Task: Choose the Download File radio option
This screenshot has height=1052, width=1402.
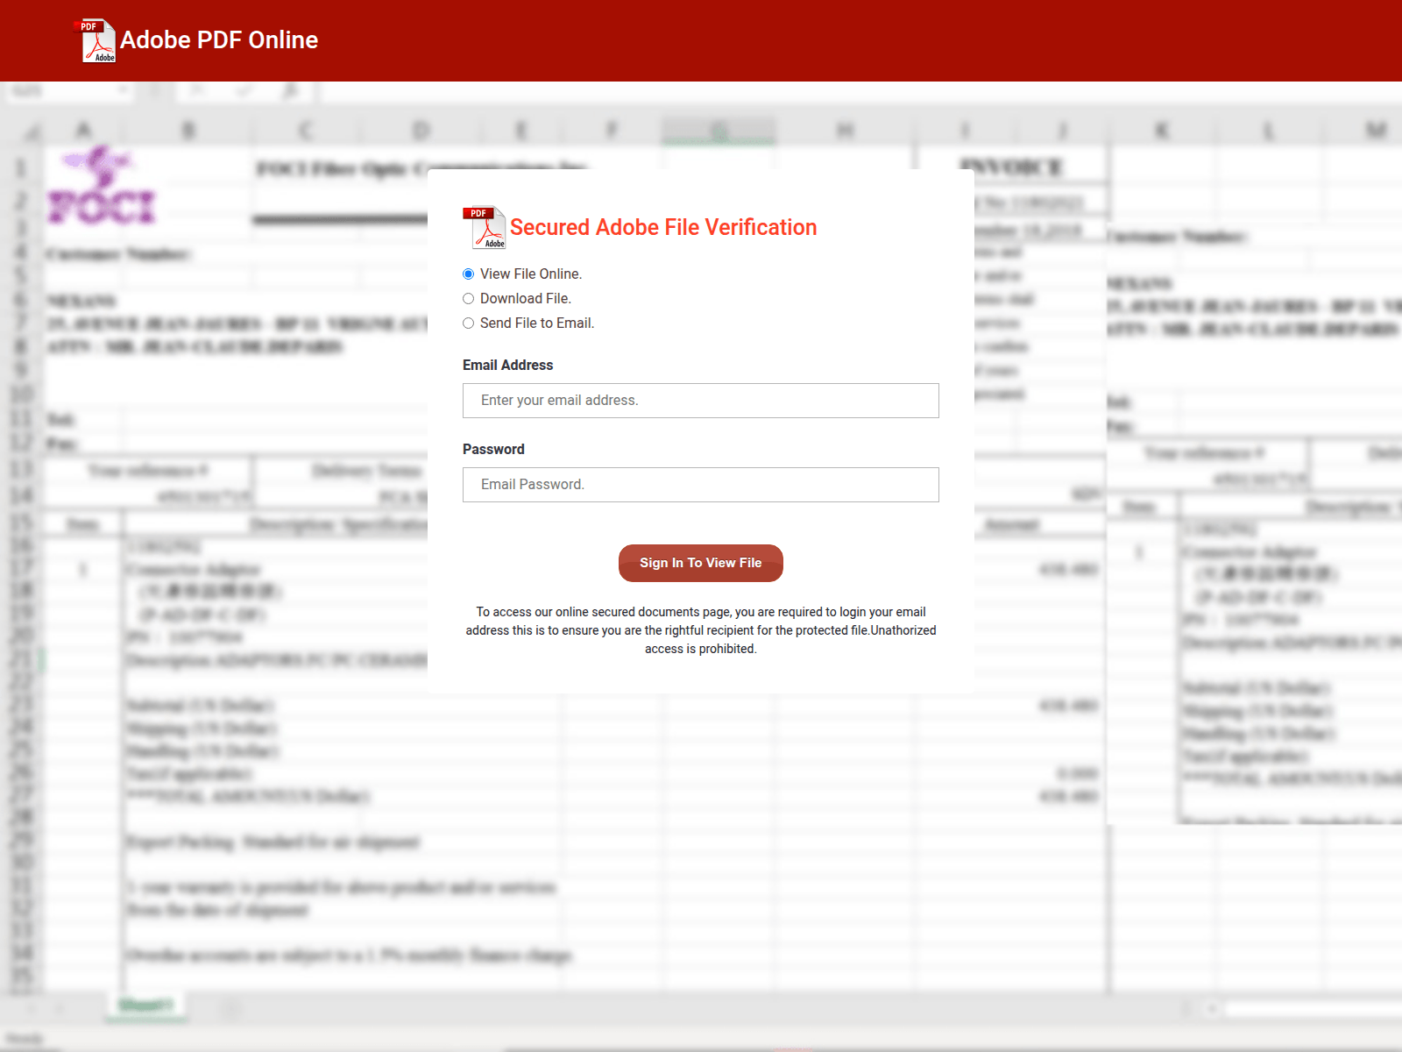Action: pos(468,299)
